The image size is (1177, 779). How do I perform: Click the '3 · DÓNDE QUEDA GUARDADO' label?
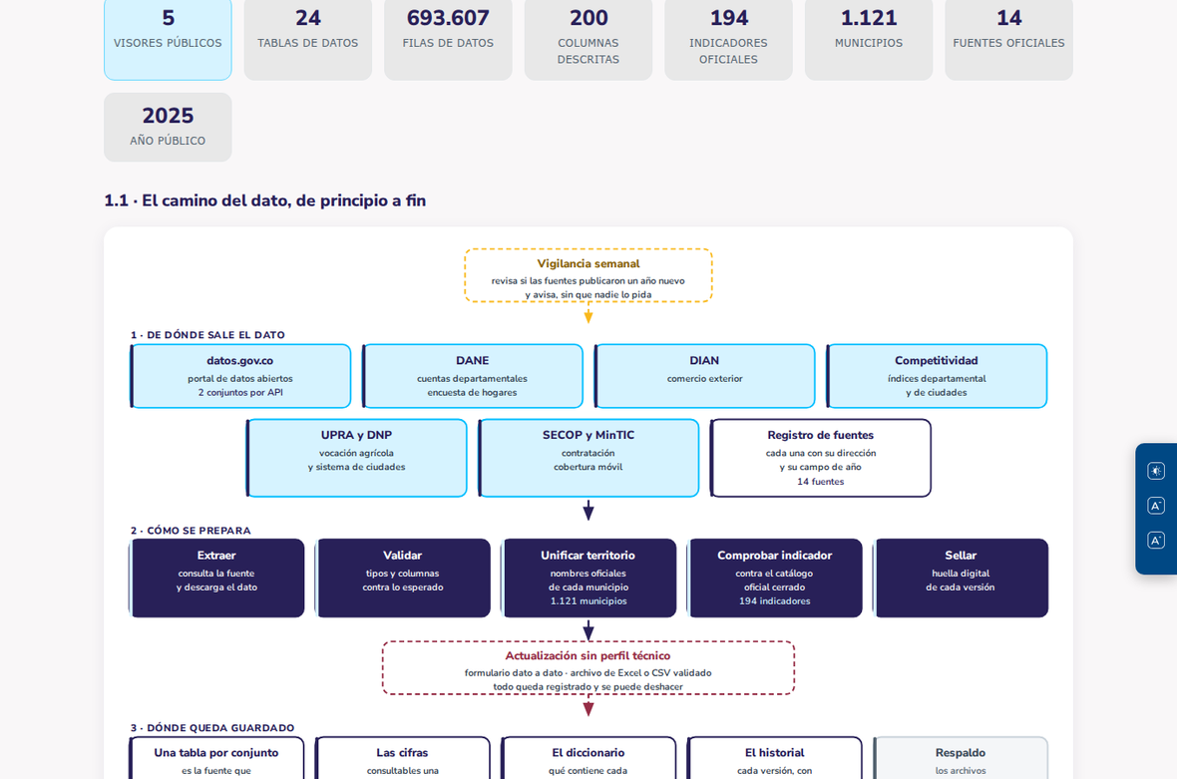pos(212,728)
